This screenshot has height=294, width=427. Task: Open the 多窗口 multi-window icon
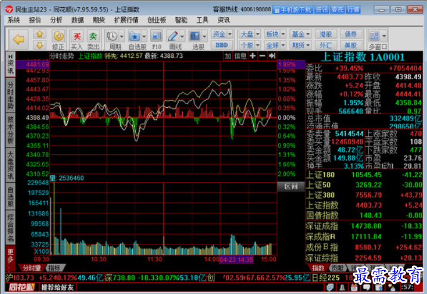pyautogui.click(x=375, y=36)
